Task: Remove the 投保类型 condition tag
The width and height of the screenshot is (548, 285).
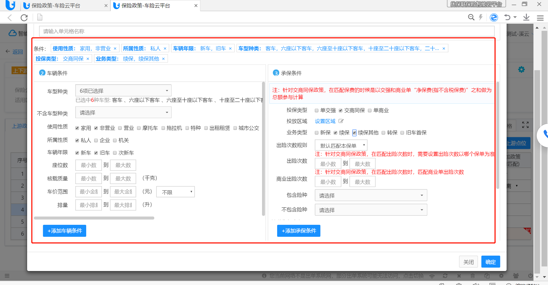Action: 88,59
